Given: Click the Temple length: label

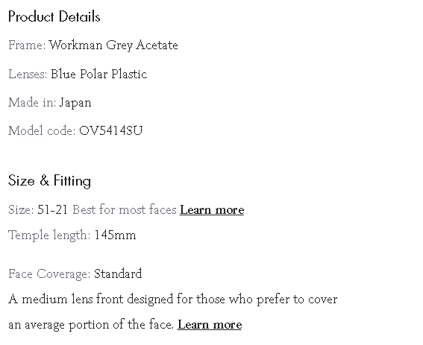Looking at the screenshot, I should (49, 235).
